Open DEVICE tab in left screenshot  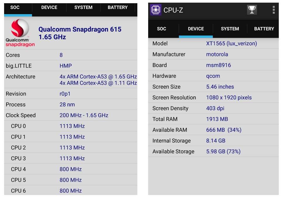pyautogui.click(x=49, y=7)
